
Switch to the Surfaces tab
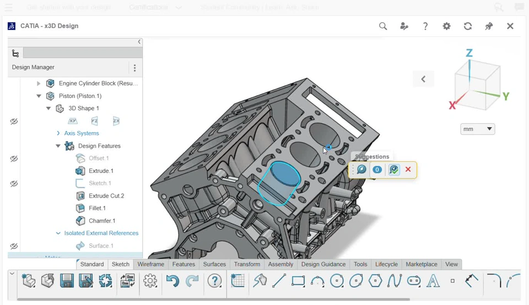pos(214,264)
